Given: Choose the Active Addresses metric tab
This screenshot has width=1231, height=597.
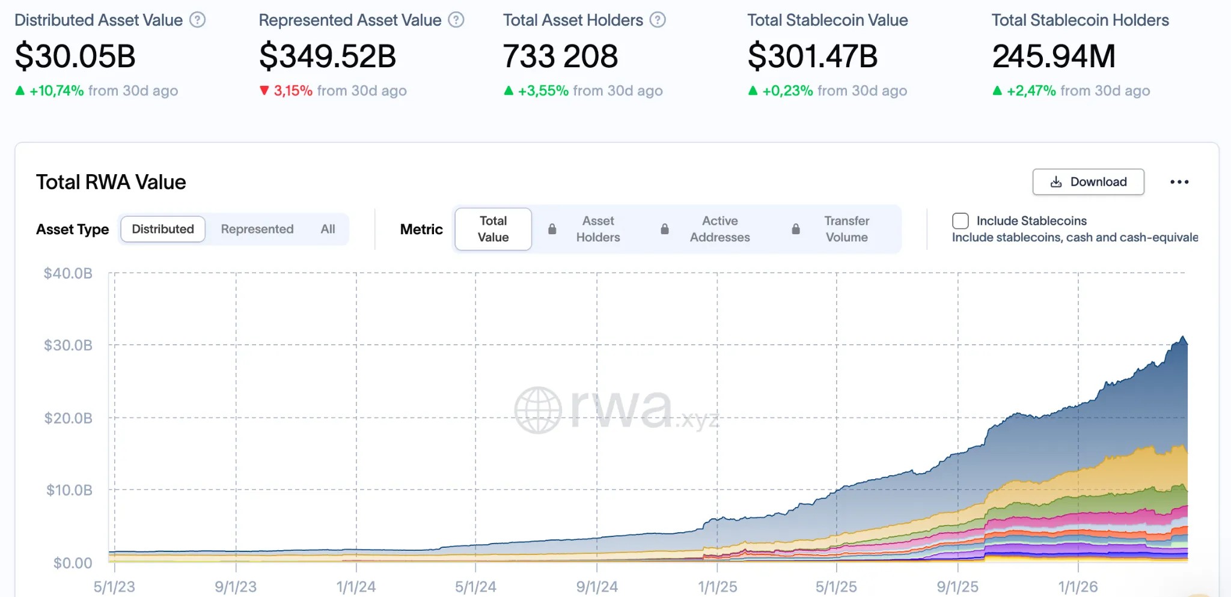Looking at the screenshot, I should tap(719, 229).
